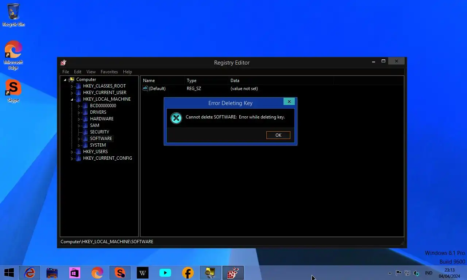Collapse the Computer tree node
Screen dimensions: 467x280
65,80
